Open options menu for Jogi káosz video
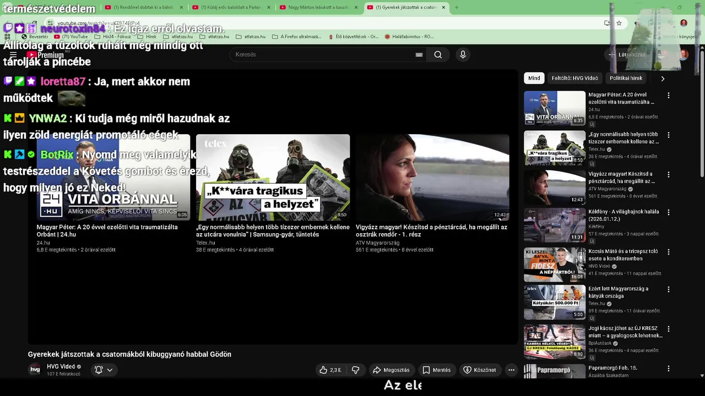705x396 pixels. [669, 328]
